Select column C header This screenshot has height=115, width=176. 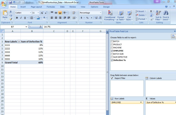(x=54, y=31)
